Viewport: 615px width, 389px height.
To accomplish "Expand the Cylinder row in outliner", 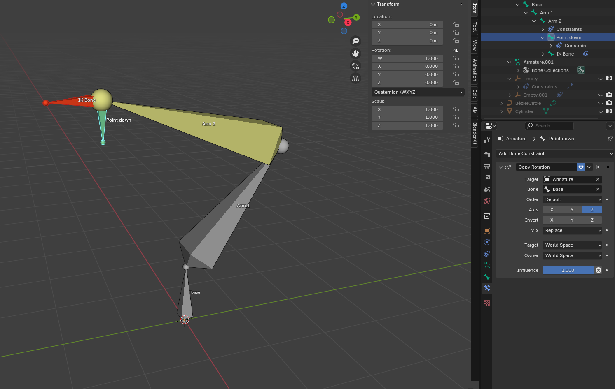I will [x=501, y=111].
